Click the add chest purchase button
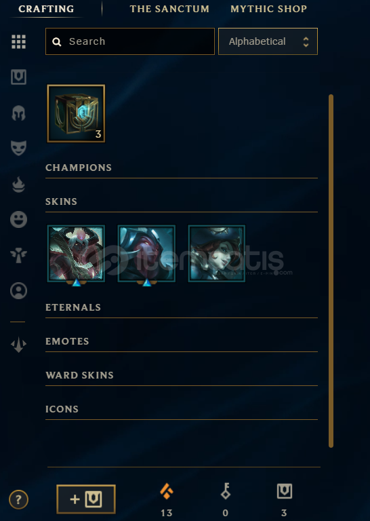Viewport: 370px width, 521px height. coord(86,499)
